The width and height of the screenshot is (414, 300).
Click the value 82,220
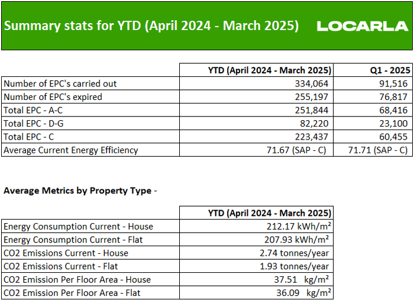[x=314, y=124]
